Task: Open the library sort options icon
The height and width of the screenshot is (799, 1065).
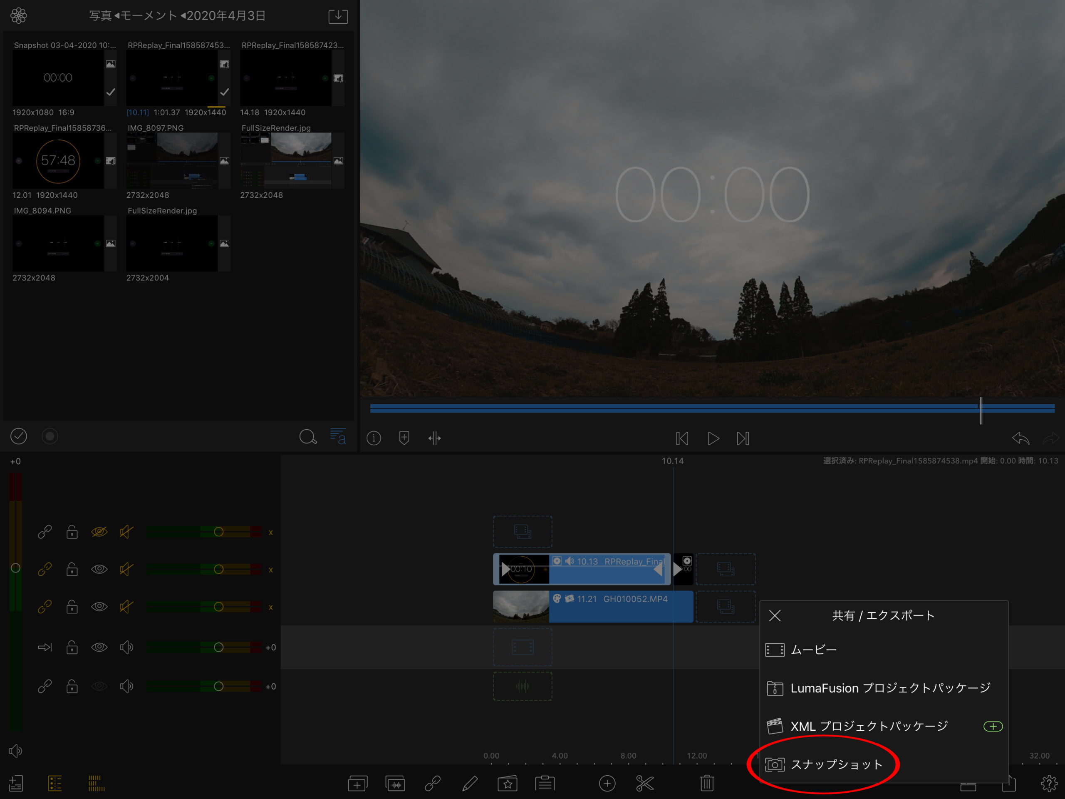Action: coord(338,437)
